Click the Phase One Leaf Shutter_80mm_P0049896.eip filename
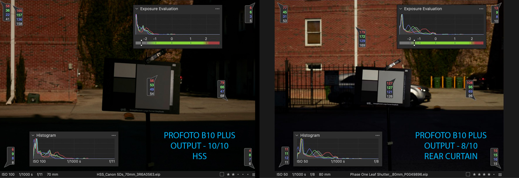The image size is (519, 178). (389, 175)
